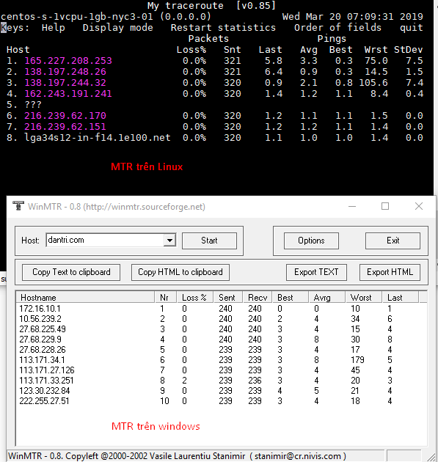Click Restart statistics in mtr terminal
The image size is (438, 462).
[223, 28]
